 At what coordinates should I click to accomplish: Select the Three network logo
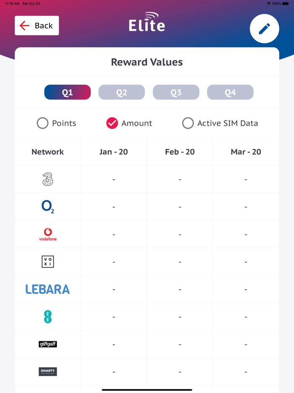pyautogui.click(x=47, y=179)
